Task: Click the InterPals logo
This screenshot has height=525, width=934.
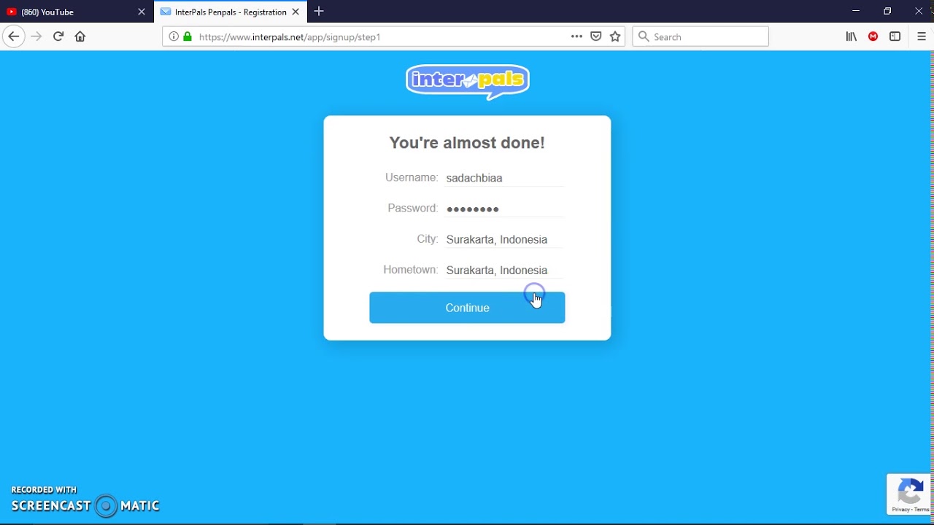Action: 468,81
